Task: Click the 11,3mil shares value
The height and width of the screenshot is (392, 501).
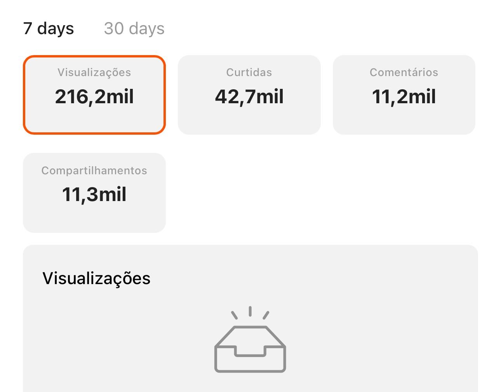Action: point(94,195)
